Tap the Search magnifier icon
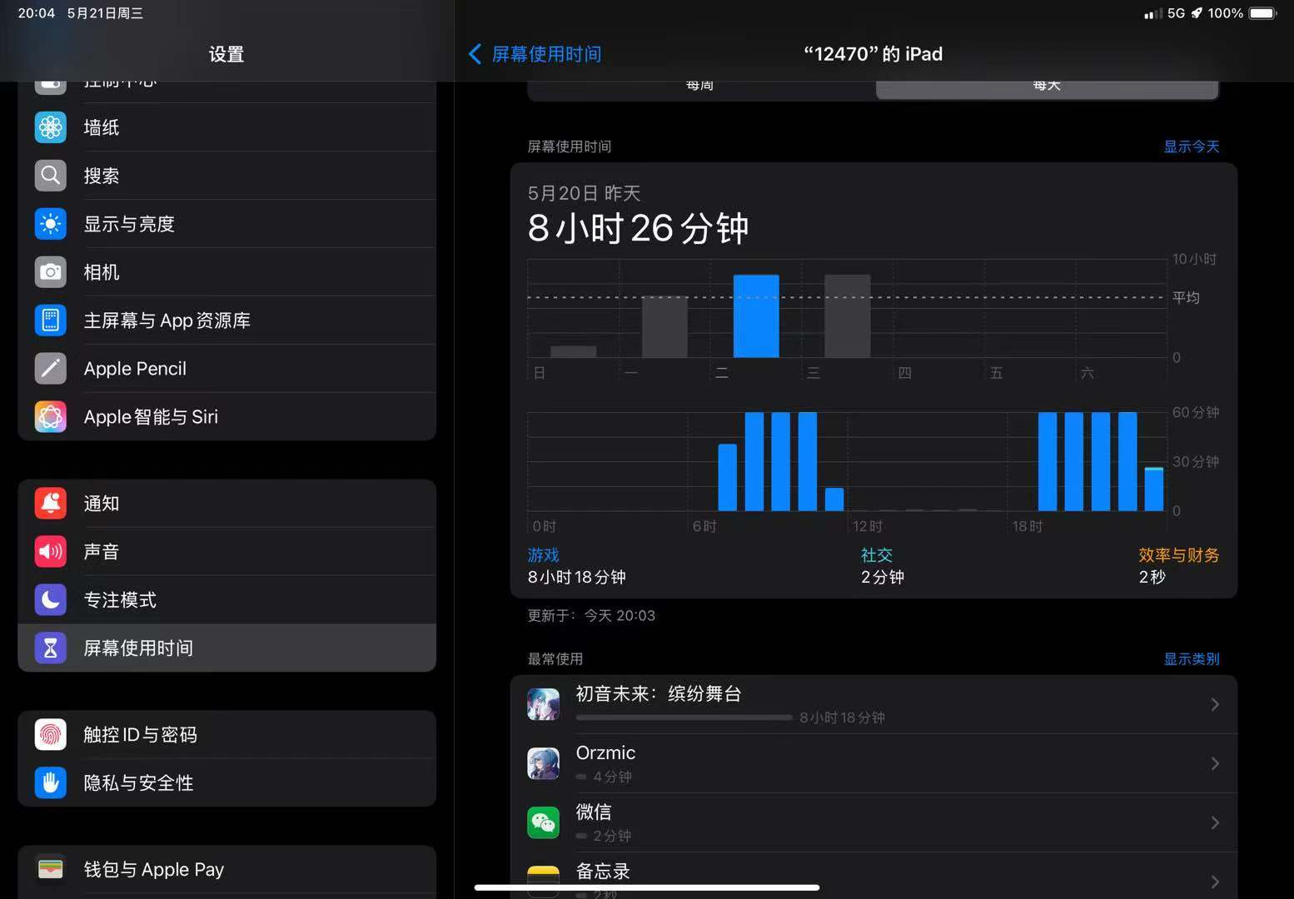 click(x=51, y=176)
